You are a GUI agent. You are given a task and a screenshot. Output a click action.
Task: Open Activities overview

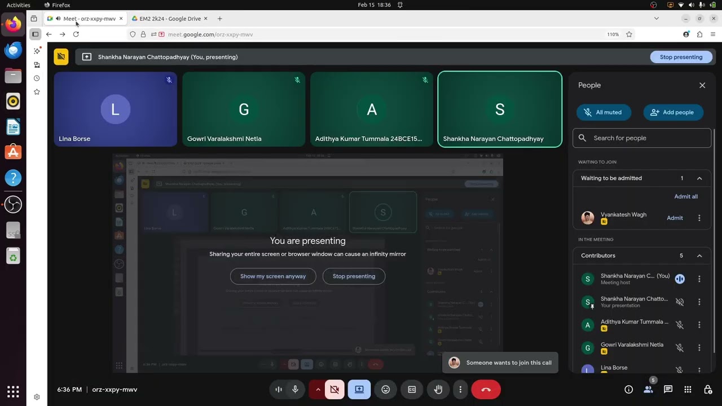click(x=19, y=5)
